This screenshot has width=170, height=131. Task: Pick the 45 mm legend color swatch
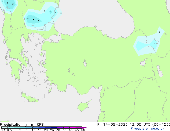(x=79, y=128)
